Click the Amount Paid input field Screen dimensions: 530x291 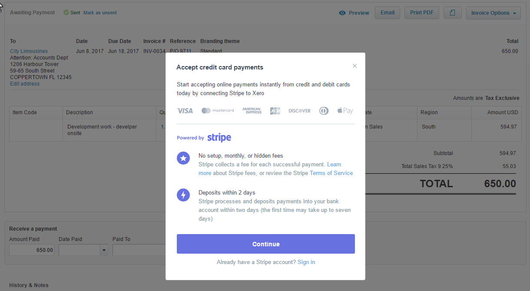pyautogui.click(x=32, y=250)
